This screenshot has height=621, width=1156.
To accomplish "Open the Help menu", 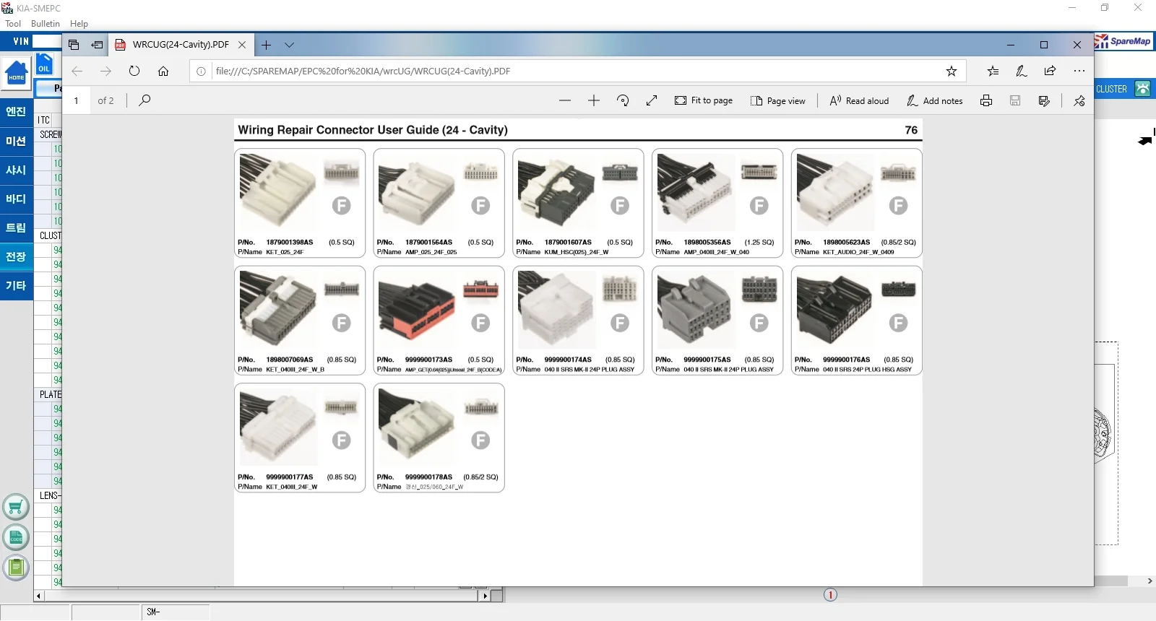I will [x=79, y=24].
